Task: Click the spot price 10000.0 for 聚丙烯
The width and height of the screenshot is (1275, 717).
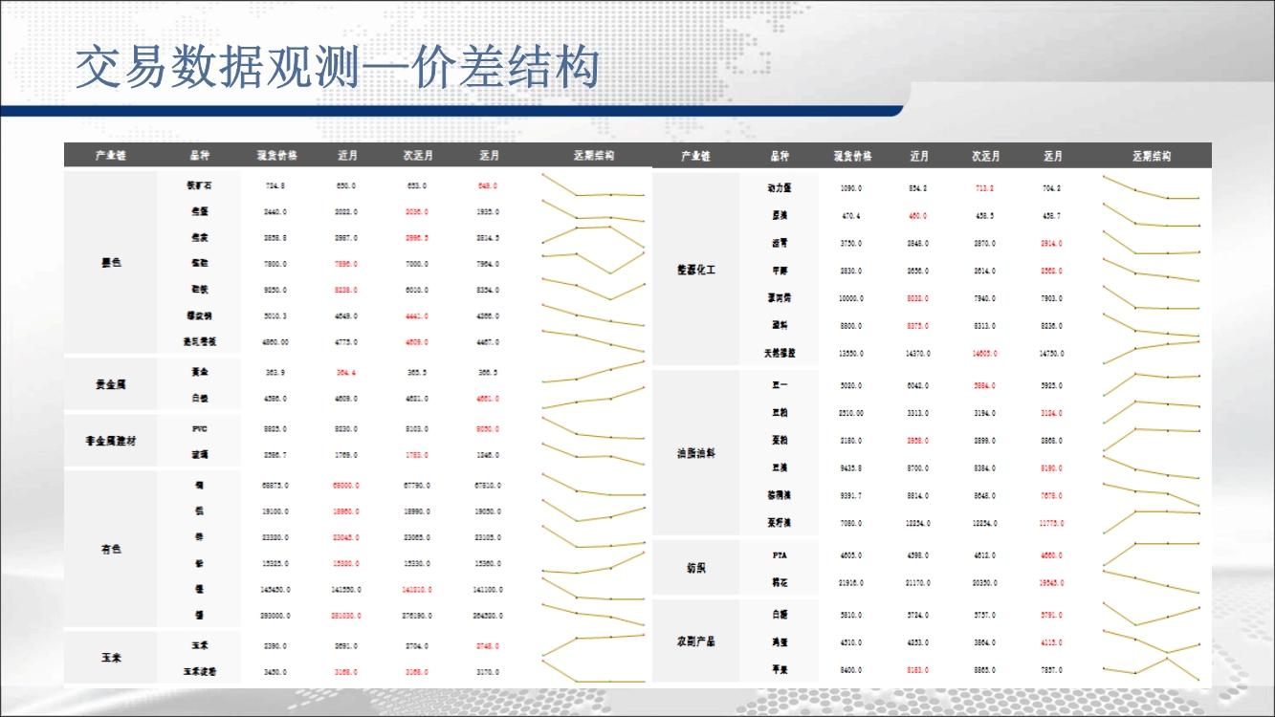Action: [851, 298]
